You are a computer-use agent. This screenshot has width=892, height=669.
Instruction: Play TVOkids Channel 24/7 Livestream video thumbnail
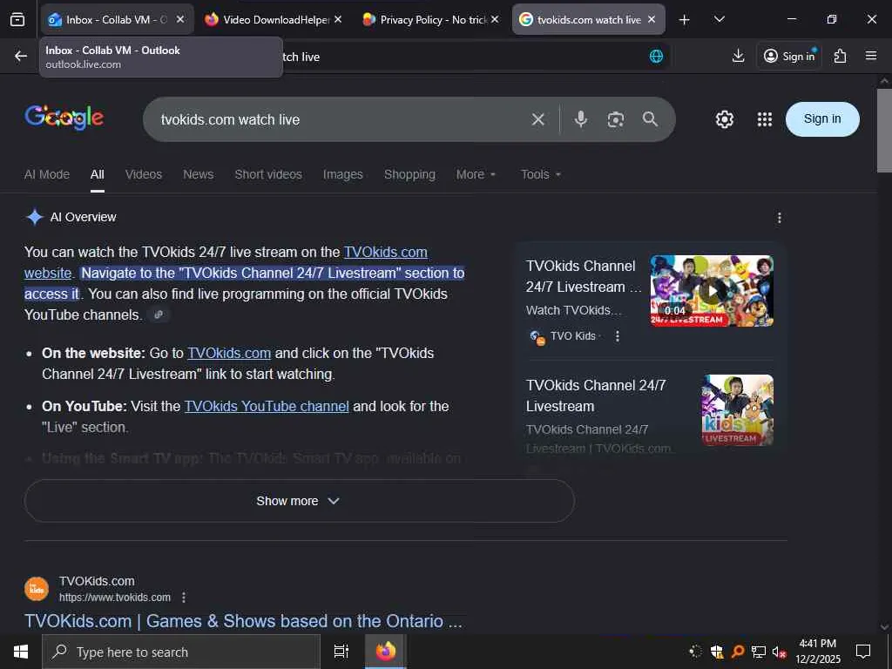coord(712,291)
